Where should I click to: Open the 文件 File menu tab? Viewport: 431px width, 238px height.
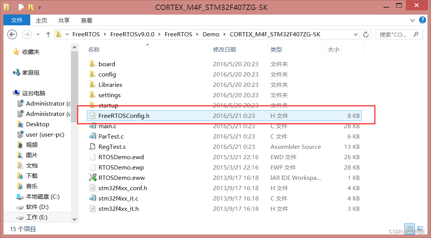coord(17,20)
